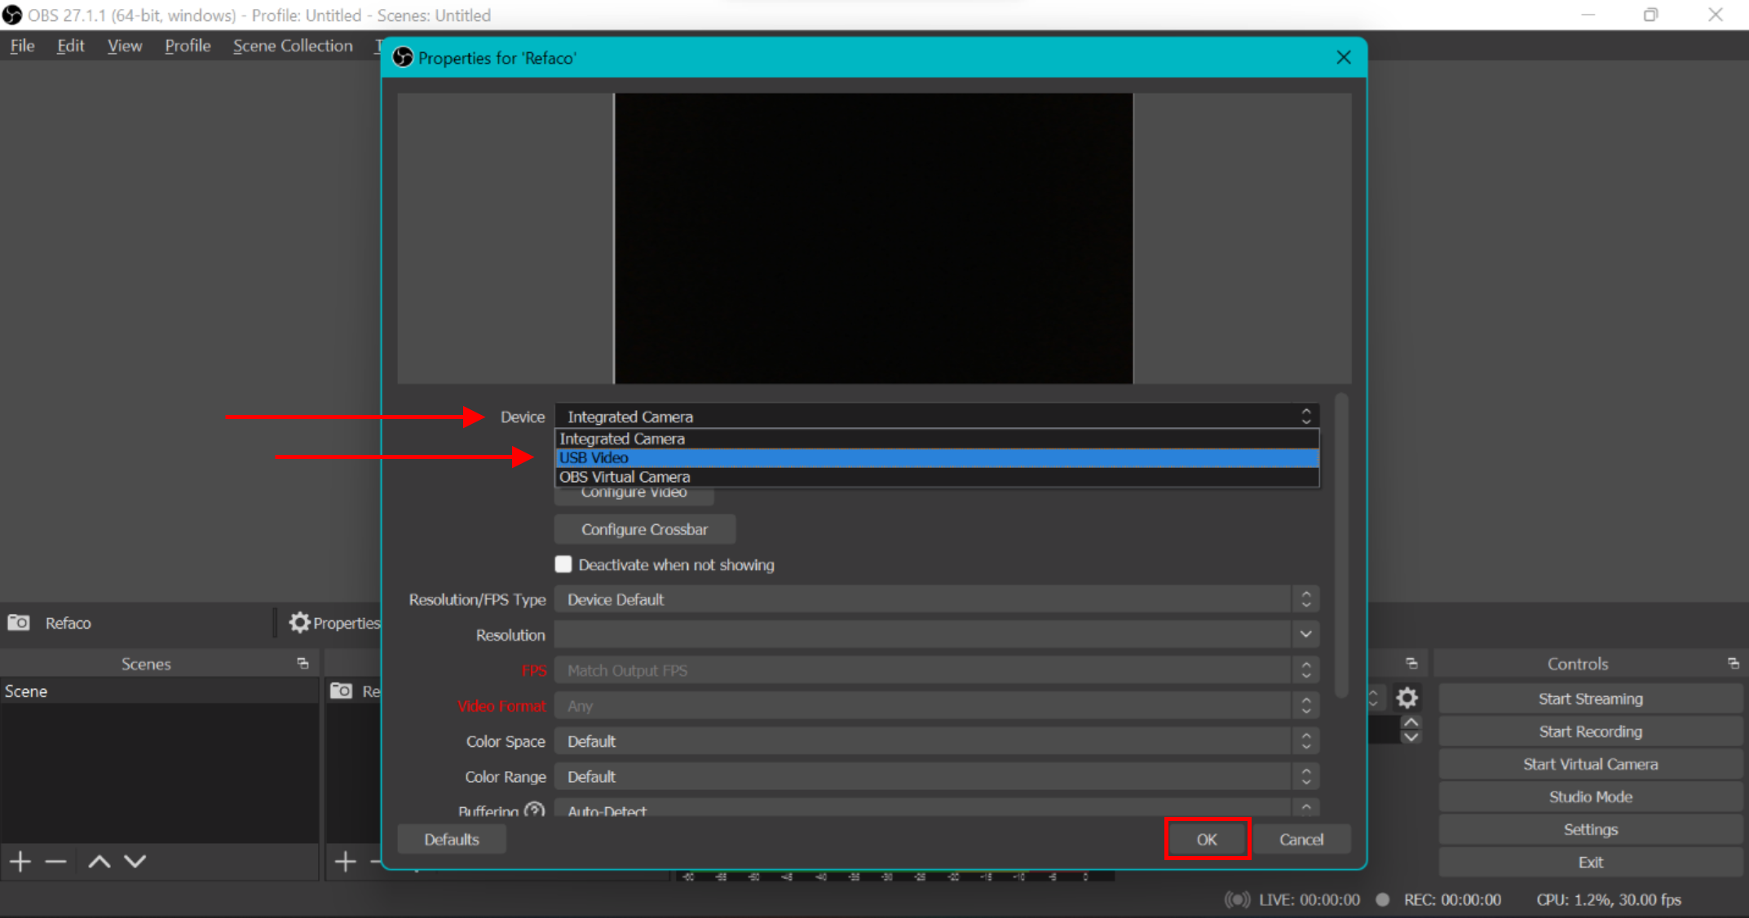
Task: Open the Color Range dropdown
Action: pos(937,777)
